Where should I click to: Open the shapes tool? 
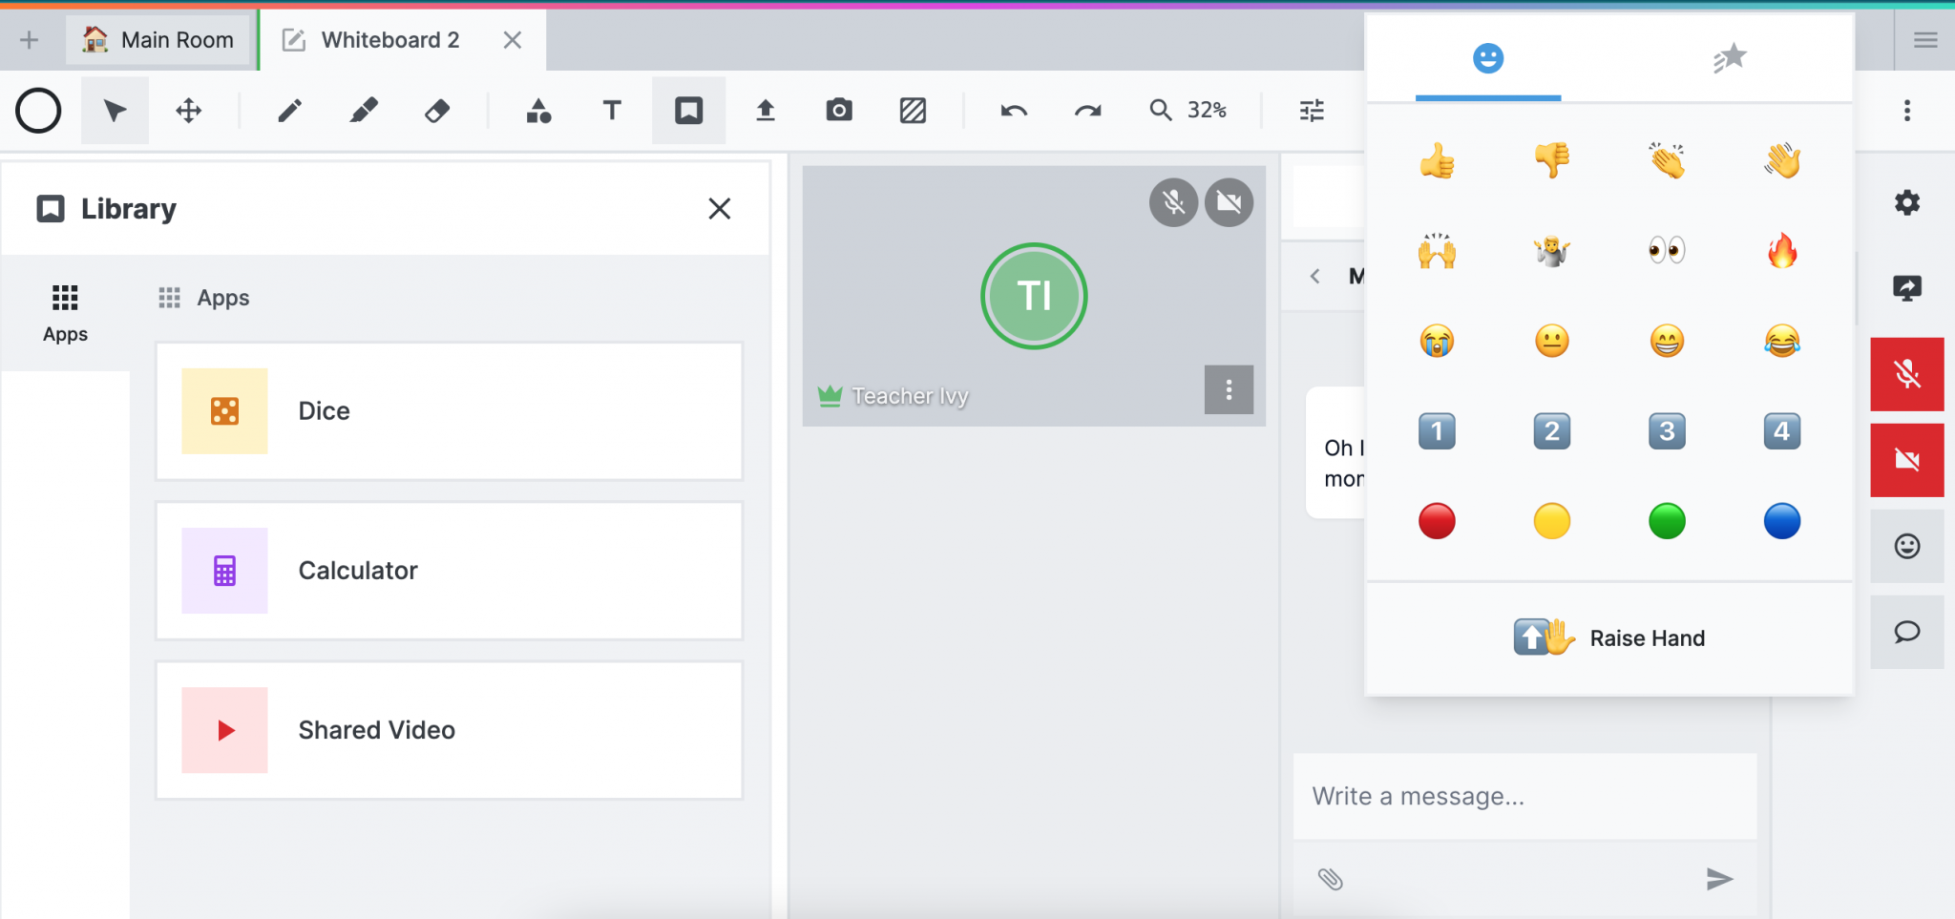[538, 110]
